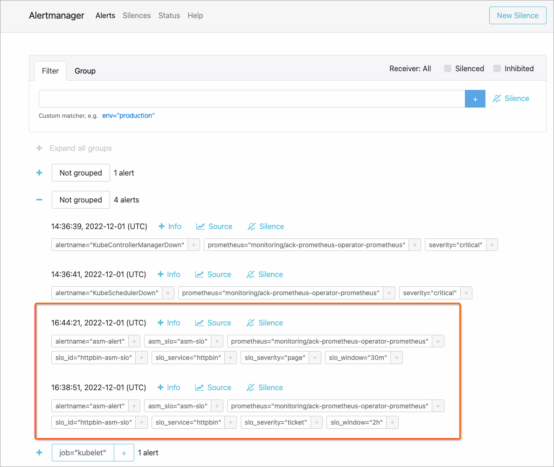Silence the 14:36:39 alert

[266, 226]
